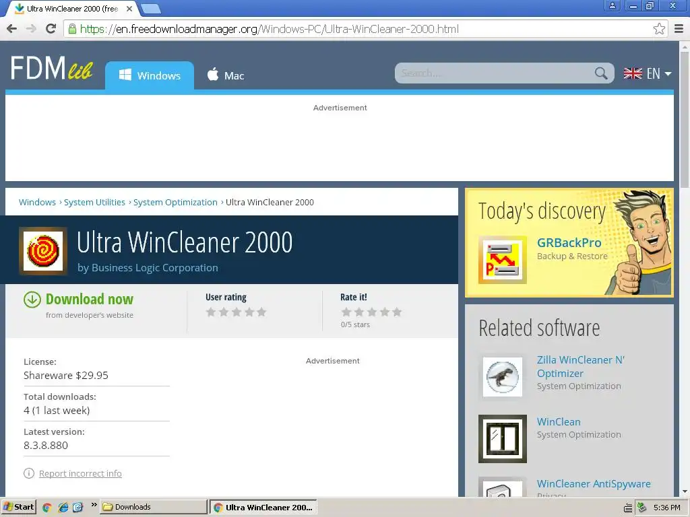The width and height of the screenshot is (690, 517).
Task: Click the Zilla WinCleaner dinosaur icon
Action: tap(503, 377)
